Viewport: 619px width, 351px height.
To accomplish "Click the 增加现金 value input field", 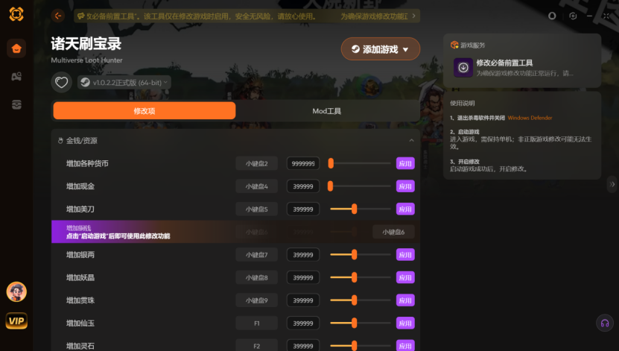I will 302,186.
